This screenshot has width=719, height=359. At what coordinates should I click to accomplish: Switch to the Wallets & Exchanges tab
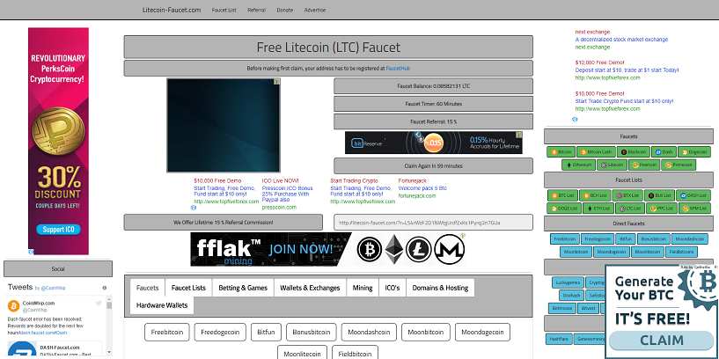click(x=310, y=288)
